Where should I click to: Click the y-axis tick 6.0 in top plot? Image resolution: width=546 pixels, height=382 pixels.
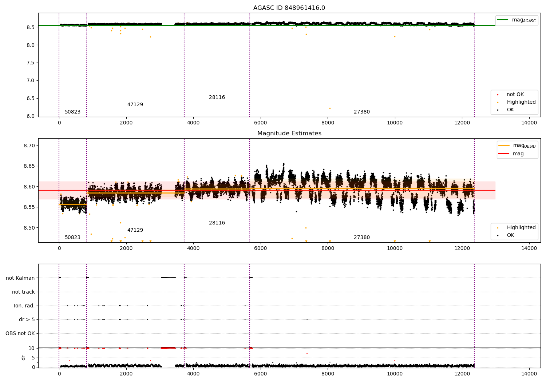click(31, 116)
